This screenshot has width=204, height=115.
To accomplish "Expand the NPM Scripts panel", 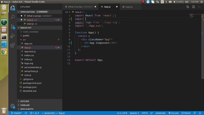I will coord(40,109).
